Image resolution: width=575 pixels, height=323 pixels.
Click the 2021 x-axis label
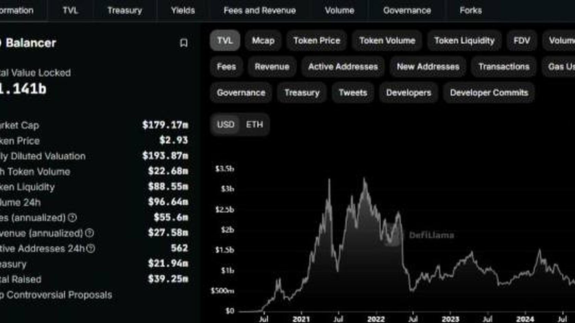point(301,319)
